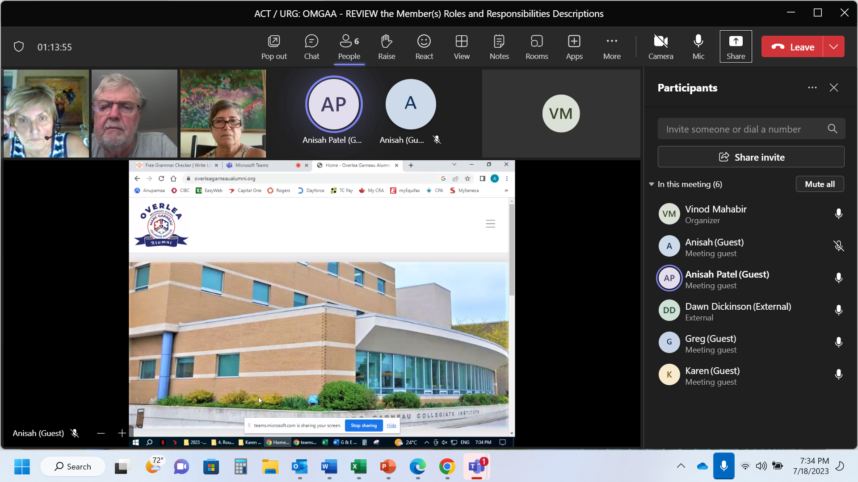The image size is (858, 482).
Task: Mute the Mic in meeting toolbar
Action: (x=698, y=47)
